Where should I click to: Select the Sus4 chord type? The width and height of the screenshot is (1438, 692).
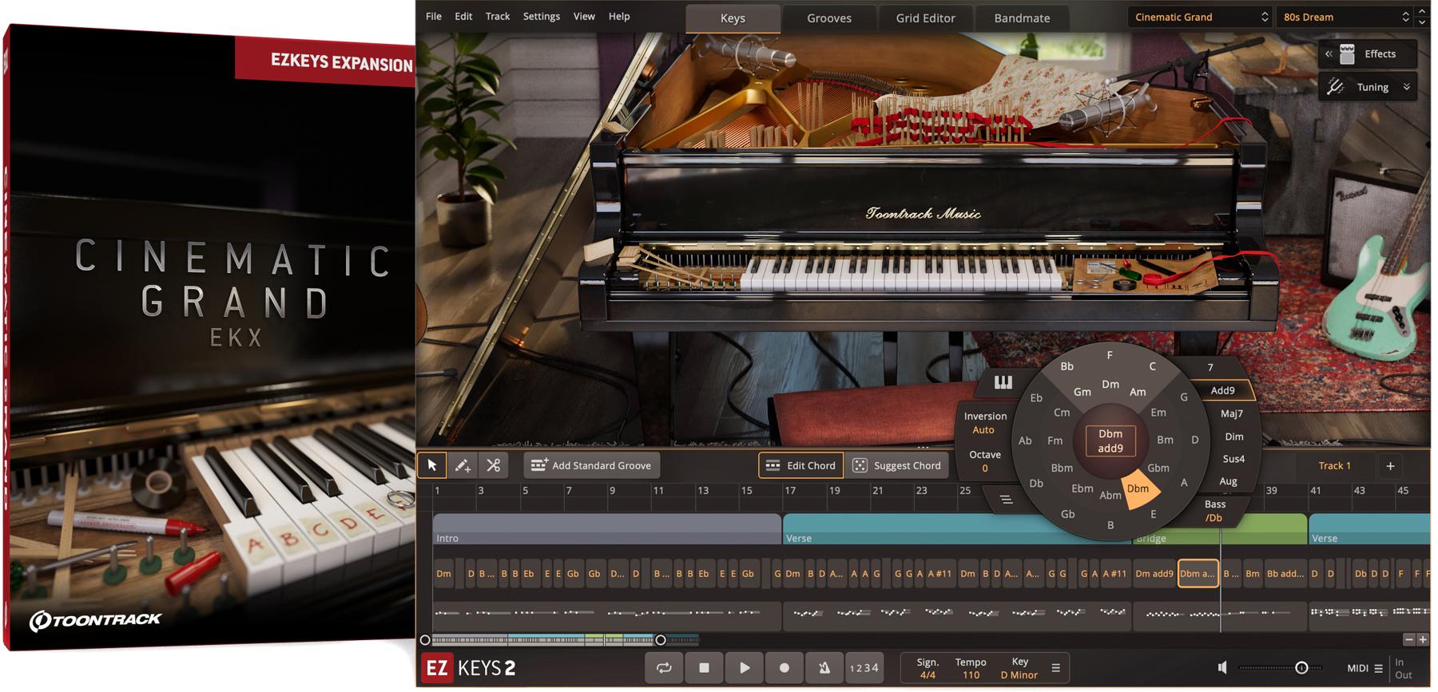tap(1233, 459)
